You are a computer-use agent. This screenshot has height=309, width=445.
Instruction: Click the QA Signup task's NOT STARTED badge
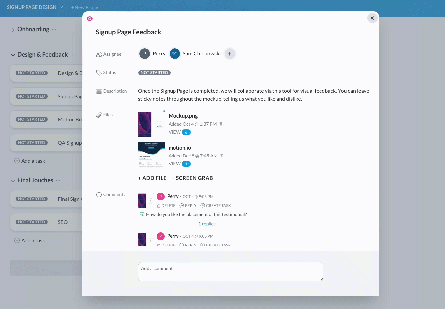pos(31,143)
